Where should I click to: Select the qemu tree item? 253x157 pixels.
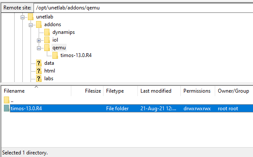(59, 48)
